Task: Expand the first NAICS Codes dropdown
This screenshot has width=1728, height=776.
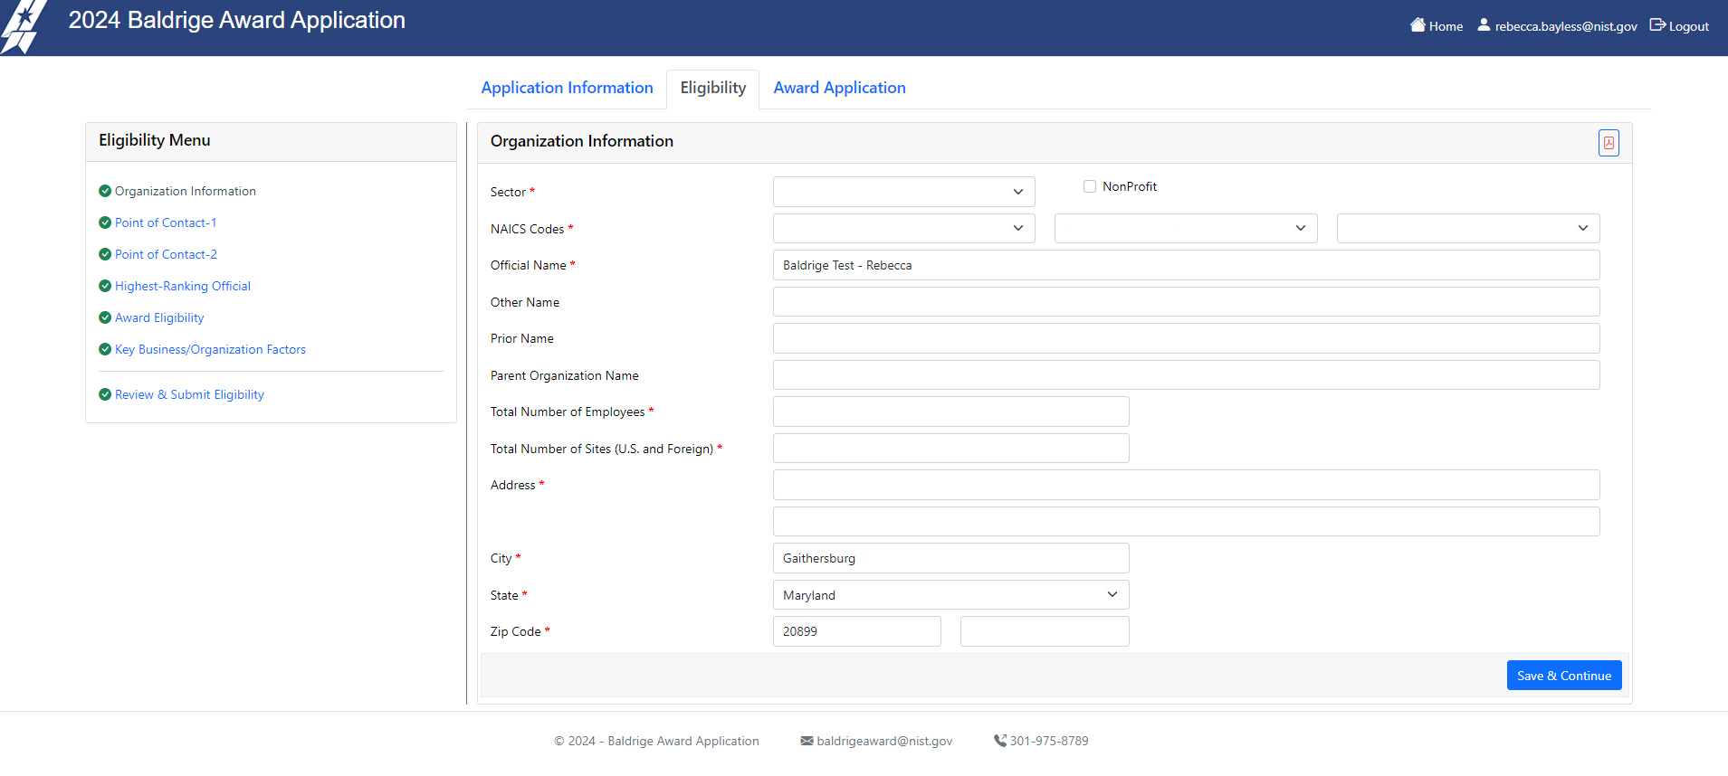Action: (903, 229)
